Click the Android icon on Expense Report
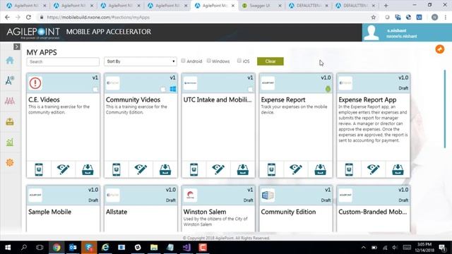The width and height of the screenshot is (452, 254). 328,89
